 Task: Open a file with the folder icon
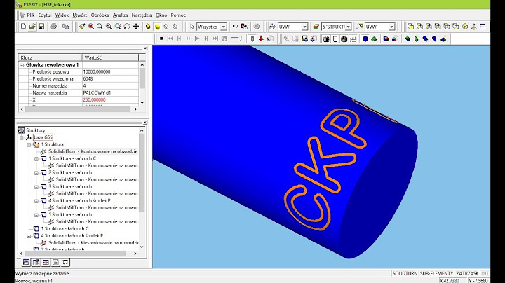click(32, 27)
